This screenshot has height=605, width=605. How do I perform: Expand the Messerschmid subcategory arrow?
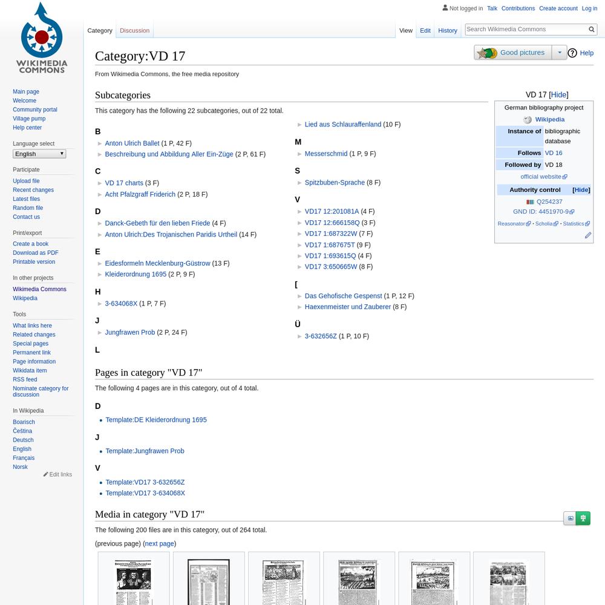point(299,154)
